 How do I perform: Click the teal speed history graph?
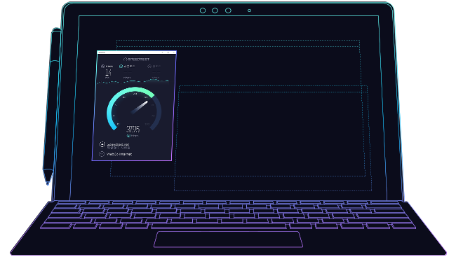(x=133, y=81)
